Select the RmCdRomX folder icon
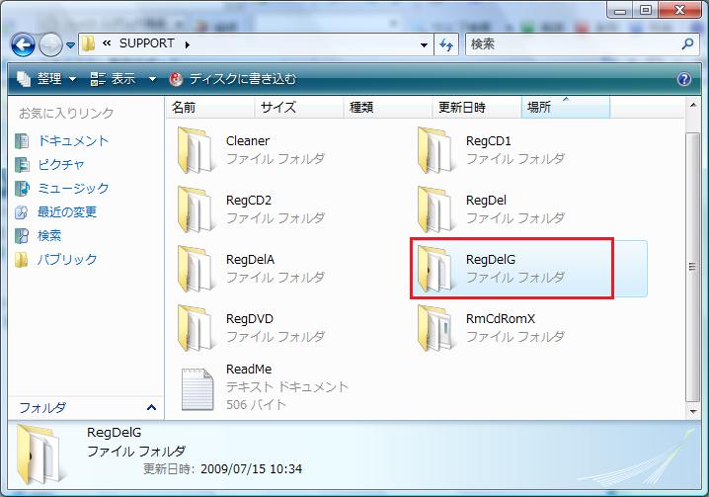 pyautogui.click(x=436, y=328)
